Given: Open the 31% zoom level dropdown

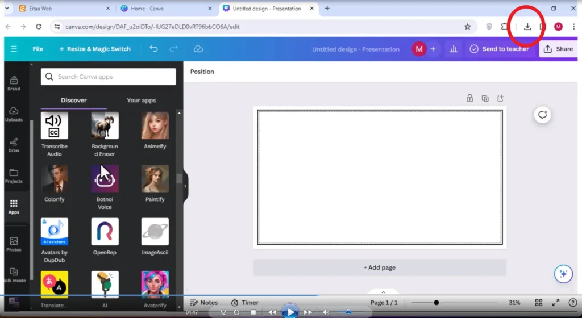Looking at the screenshot, I should click(x=514, y=303).
